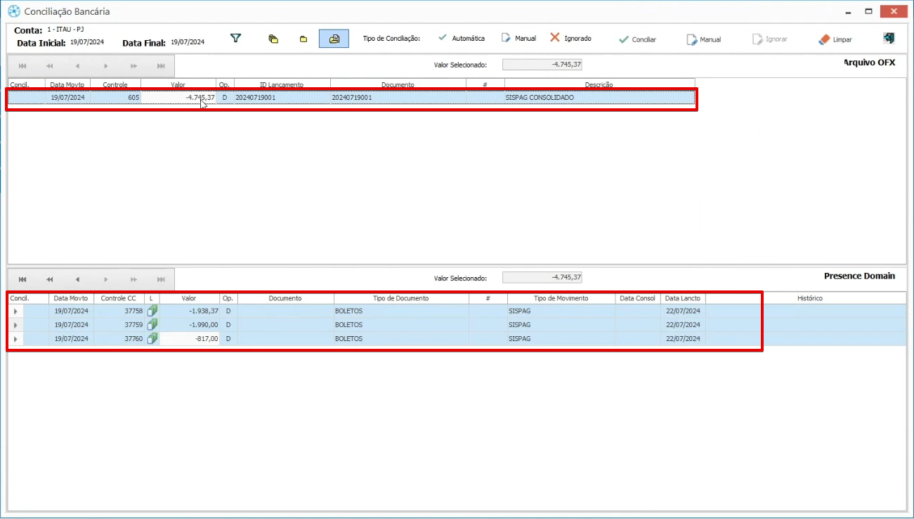Screen dimensions: 914x519
Task: Click the L column icon for row 37758
Action: [x=152, y=310]
